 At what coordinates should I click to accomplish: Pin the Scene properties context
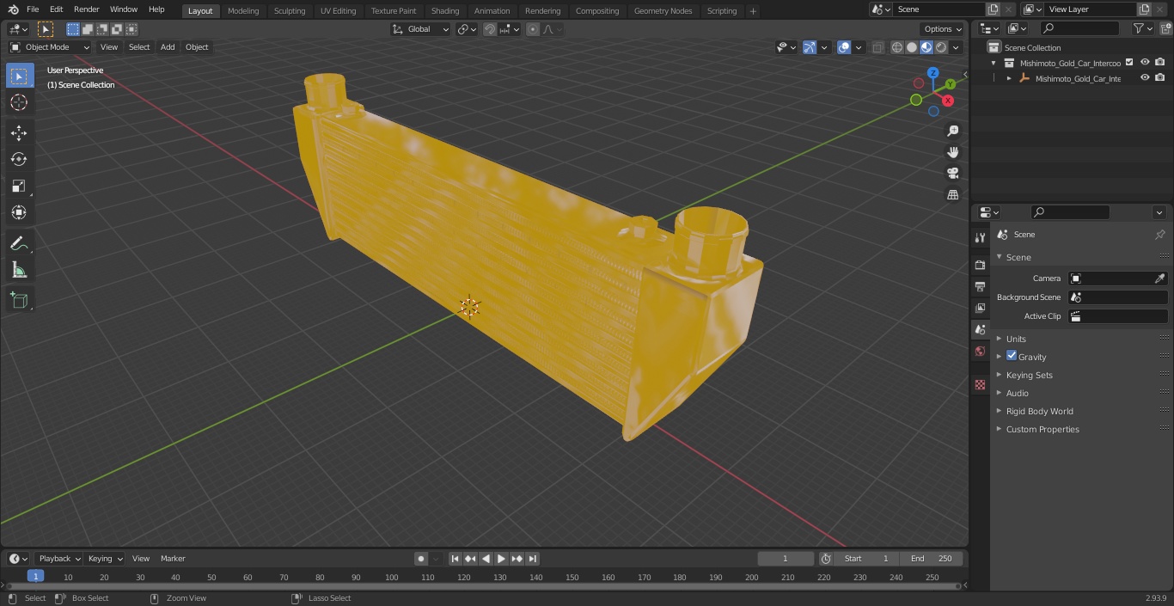coord(1159,235)
